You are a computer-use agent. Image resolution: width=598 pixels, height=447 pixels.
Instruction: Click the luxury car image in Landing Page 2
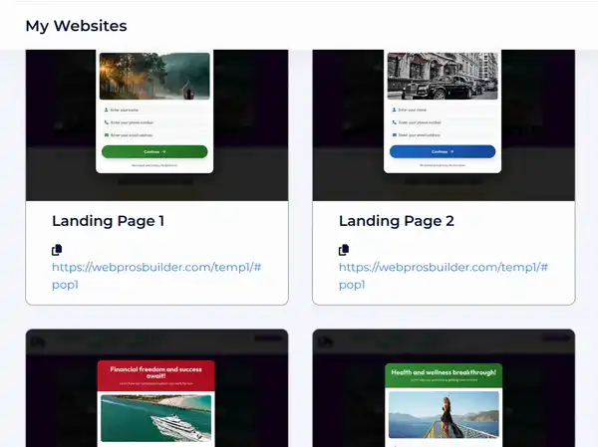442,76
